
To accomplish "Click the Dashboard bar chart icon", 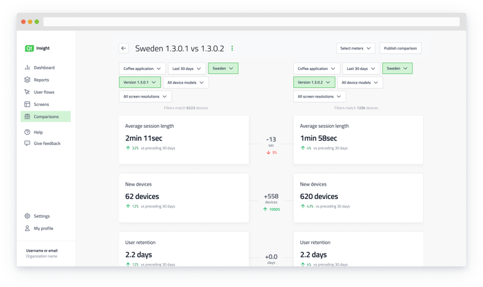I will coord(27,67).
